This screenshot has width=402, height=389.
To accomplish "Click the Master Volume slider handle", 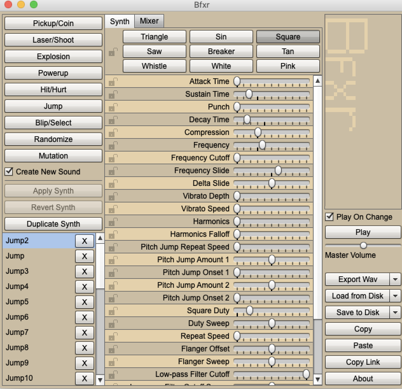I will pos(363,245).
